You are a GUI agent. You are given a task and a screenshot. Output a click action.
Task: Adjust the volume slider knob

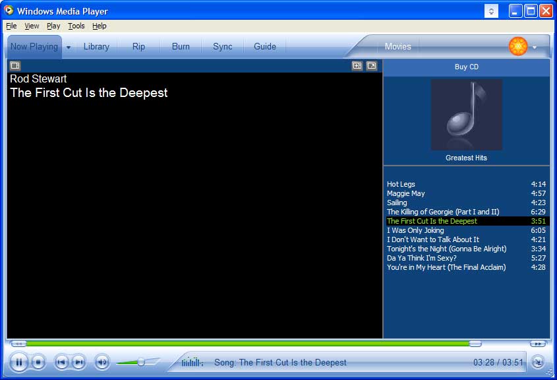coord(141,362)
